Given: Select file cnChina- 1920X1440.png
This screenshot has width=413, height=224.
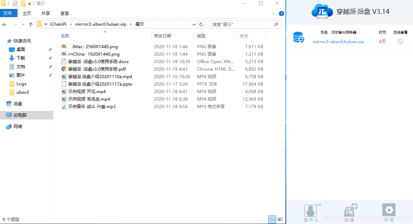Looking at the screenshot, I should (94, 54).
